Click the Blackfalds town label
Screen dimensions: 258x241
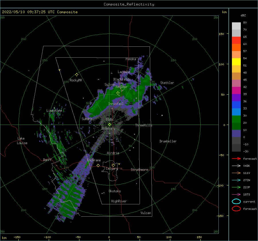click(122, 79)
